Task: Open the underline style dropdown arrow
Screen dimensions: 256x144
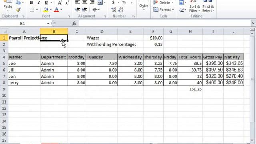Action: pos(51,2)
